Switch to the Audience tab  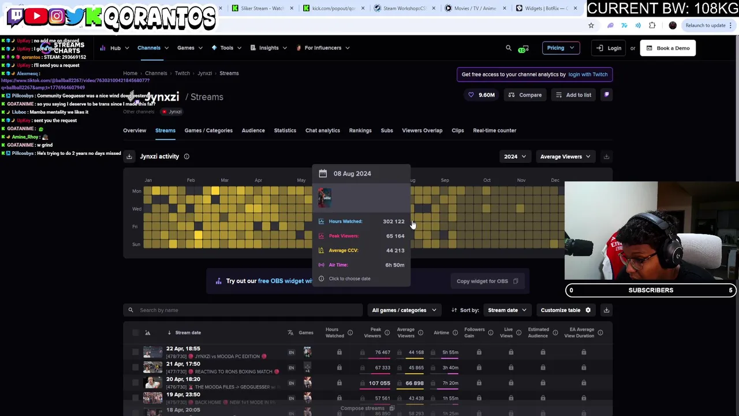point(253,131)
